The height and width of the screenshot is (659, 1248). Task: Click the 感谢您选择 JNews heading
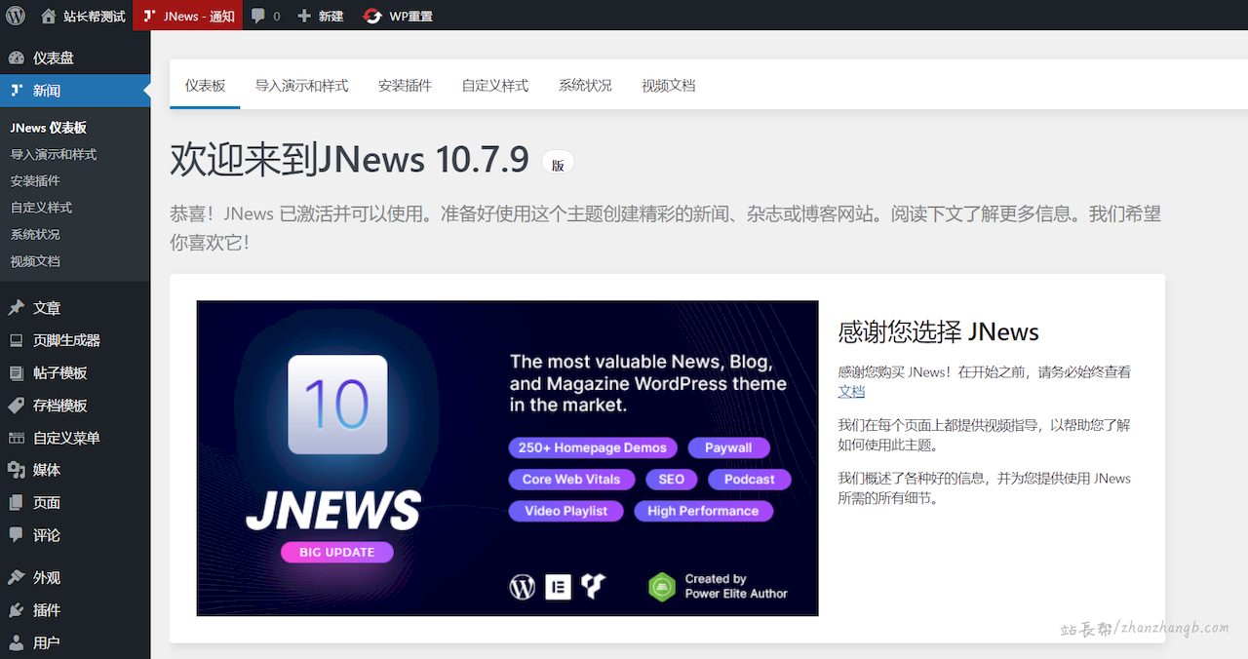point(938,331)
